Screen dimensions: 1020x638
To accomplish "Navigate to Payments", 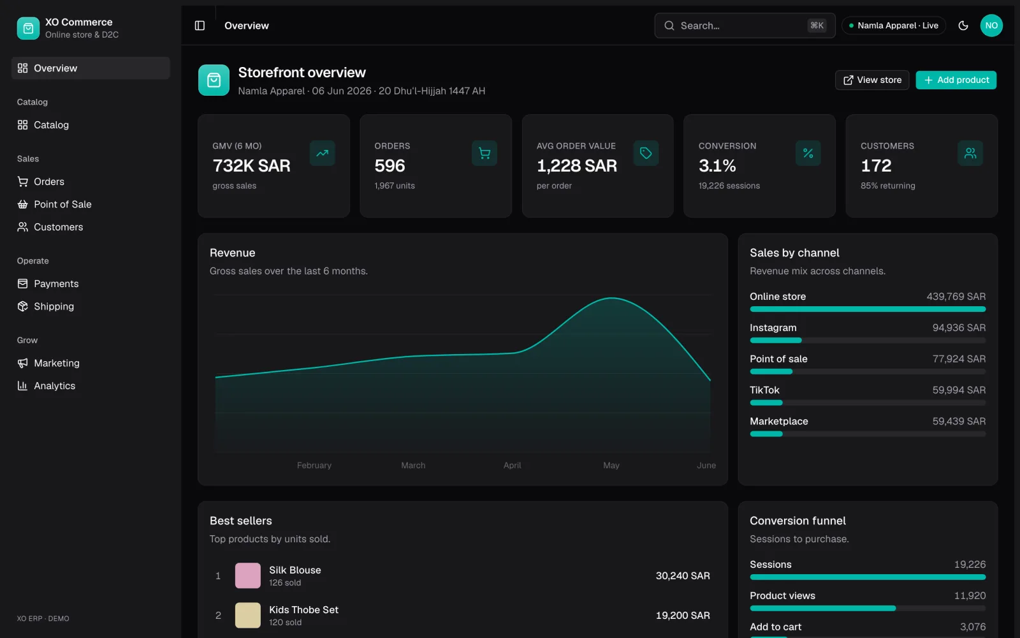I will 91,284.
